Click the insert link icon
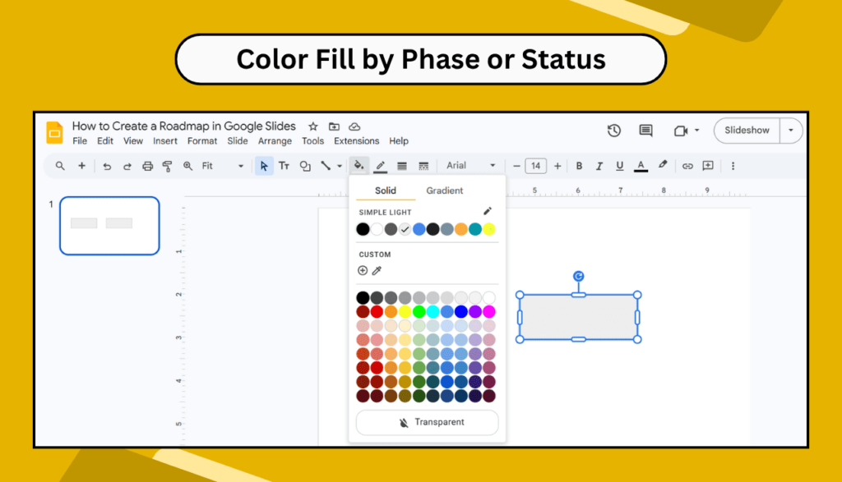This screenshot has width=842, height=482. pyautogui.click(x=687, y=166)
